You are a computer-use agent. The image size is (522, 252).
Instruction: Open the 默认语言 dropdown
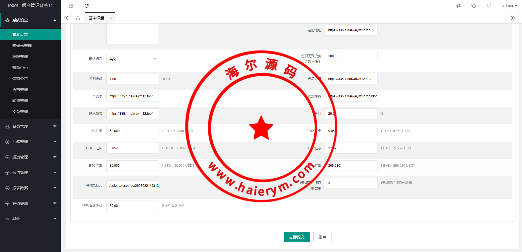pos(132,59)
